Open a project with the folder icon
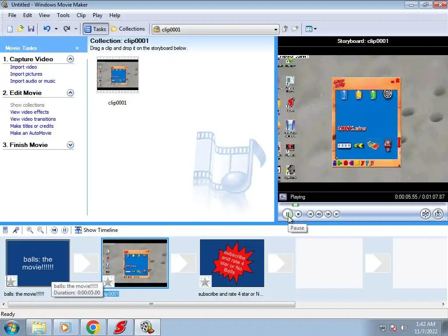 [21, 29]
